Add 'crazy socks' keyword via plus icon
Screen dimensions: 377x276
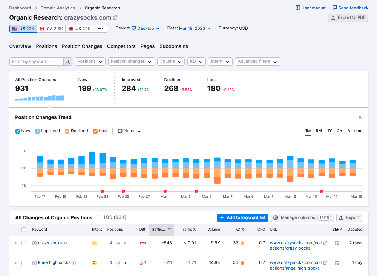click(34, 243)
